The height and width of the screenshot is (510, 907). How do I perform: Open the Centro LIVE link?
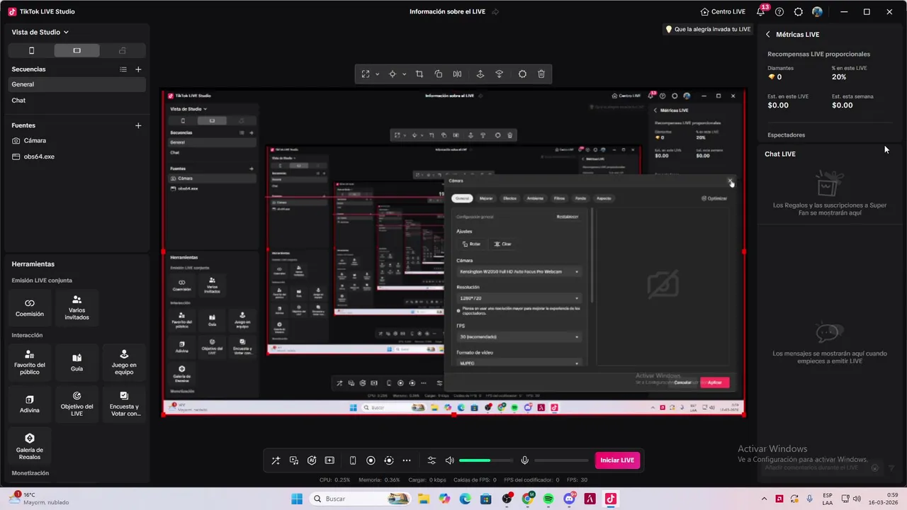723,12
